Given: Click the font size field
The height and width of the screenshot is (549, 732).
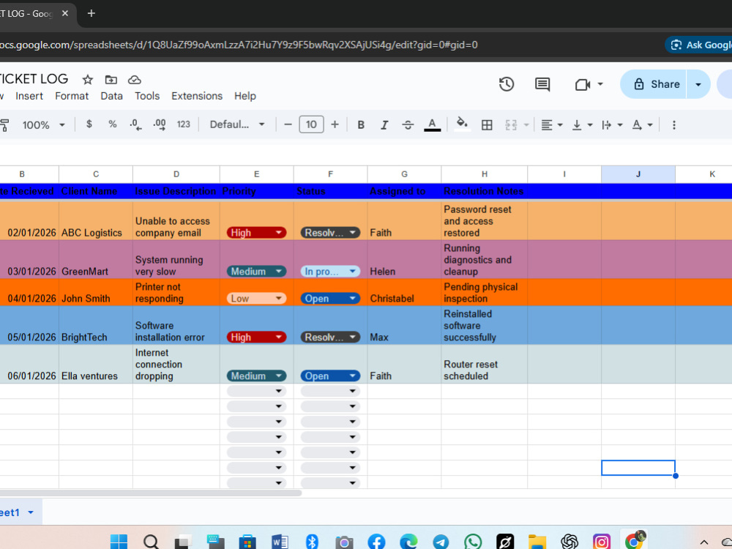Looking at the screenshot, I should (311, 124).
